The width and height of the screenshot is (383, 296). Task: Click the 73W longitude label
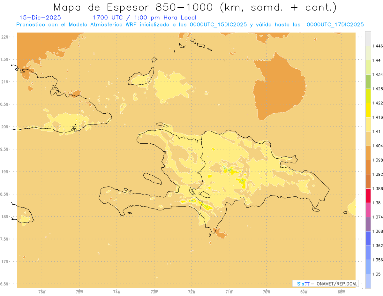point(154,292)
